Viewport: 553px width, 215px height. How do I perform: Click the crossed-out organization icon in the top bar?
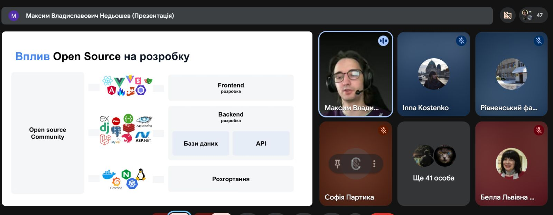507,16
